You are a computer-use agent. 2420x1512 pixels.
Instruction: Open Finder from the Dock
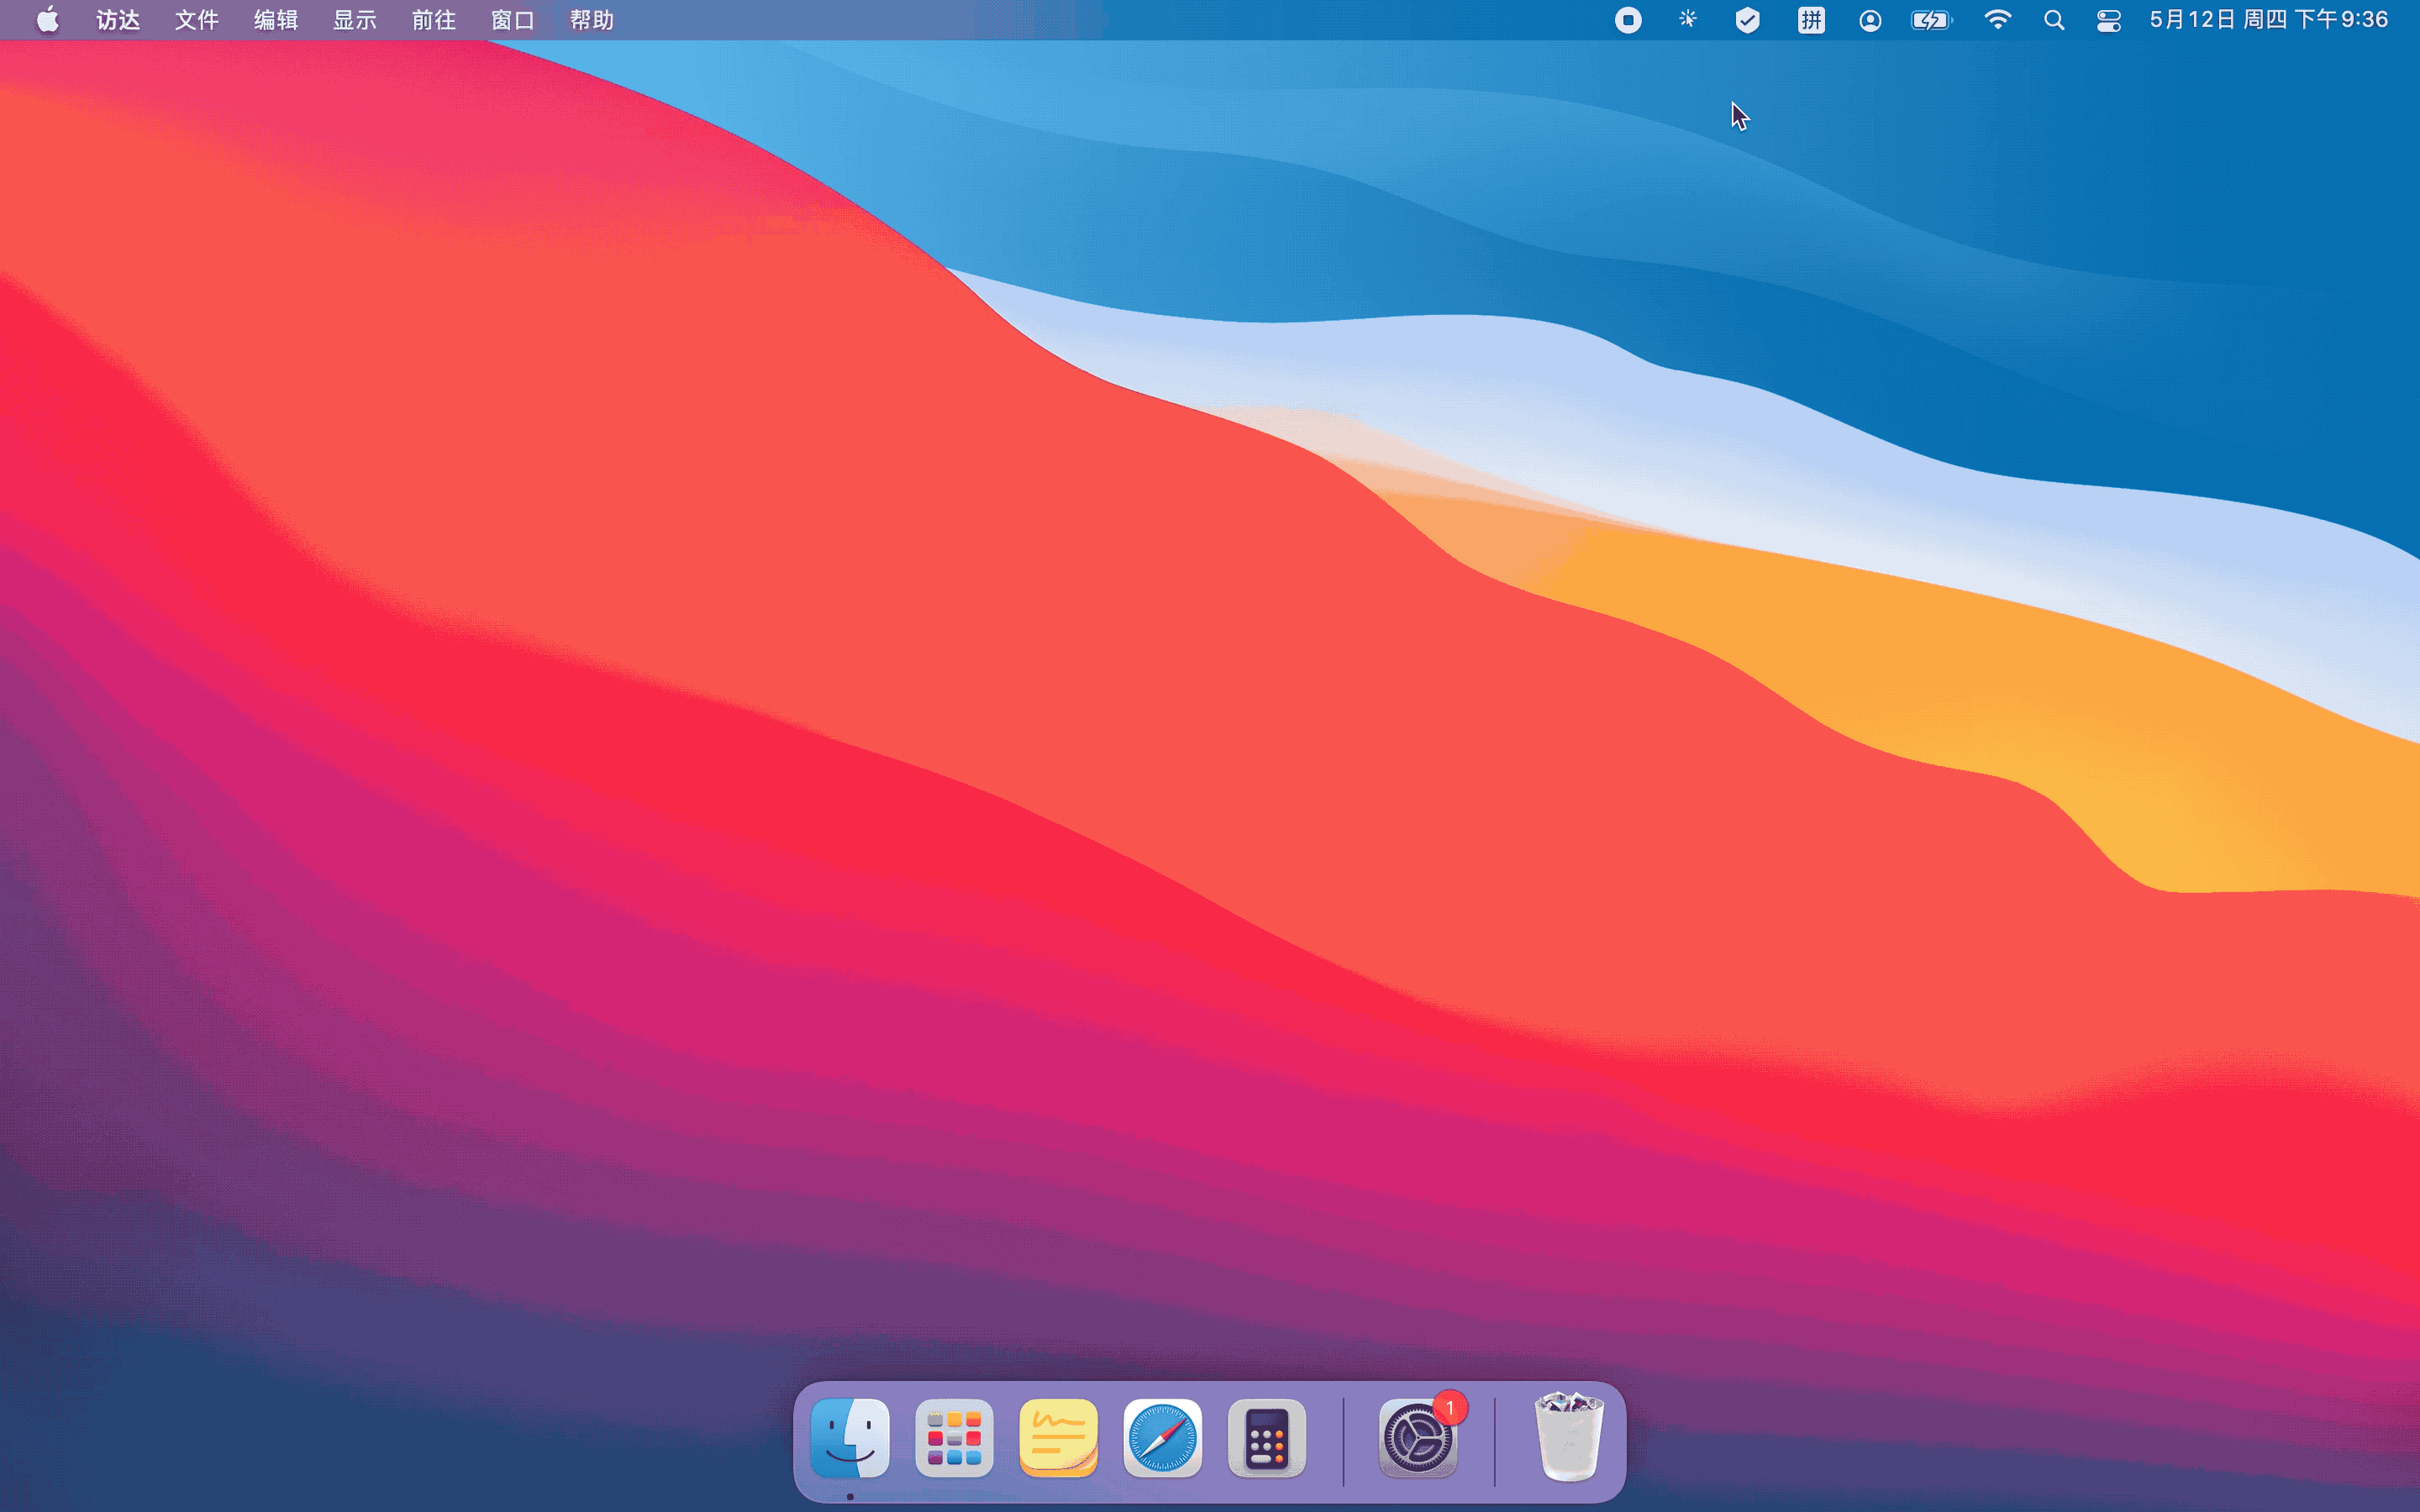click(850, 1438)
